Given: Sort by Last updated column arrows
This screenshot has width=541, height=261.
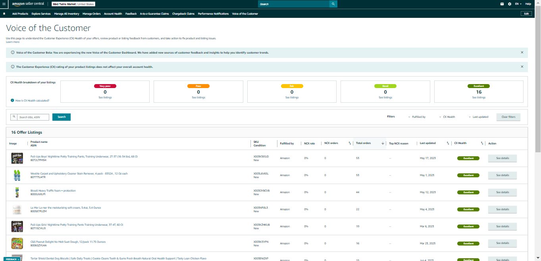Looking at the screenshot, I should 448,143.
